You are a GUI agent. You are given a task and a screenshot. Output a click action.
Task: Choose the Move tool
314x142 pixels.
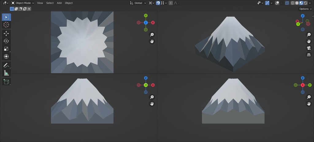pyautogui.click(x=6, y=34)
